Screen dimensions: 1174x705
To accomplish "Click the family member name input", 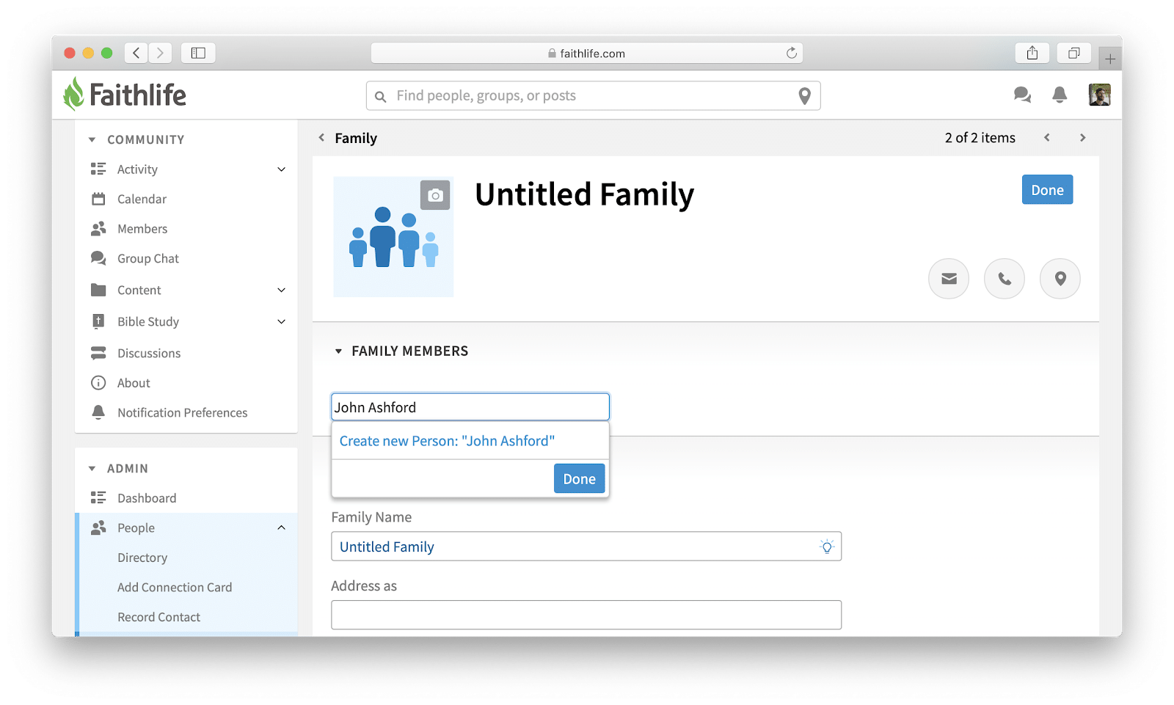I will (470, 407).
